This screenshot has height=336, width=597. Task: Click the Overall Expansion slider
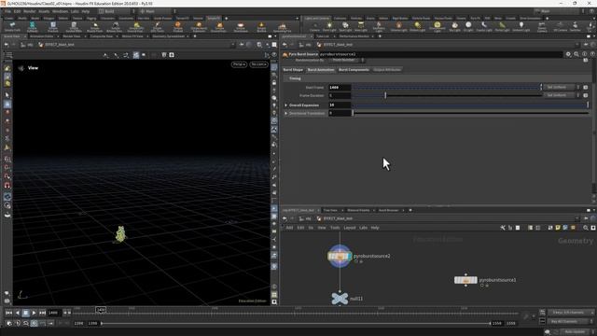470,105
